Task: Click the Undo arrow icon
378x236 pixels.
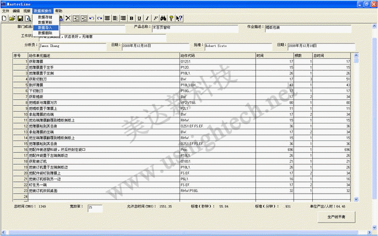Action: click(x=92, y=18)
